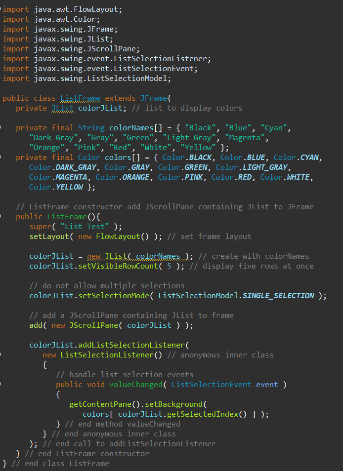Image resolution: width=343 pixels, height=471 pixels.
Task: Click the colors[] array declaration name
Action: pos(123,157)
